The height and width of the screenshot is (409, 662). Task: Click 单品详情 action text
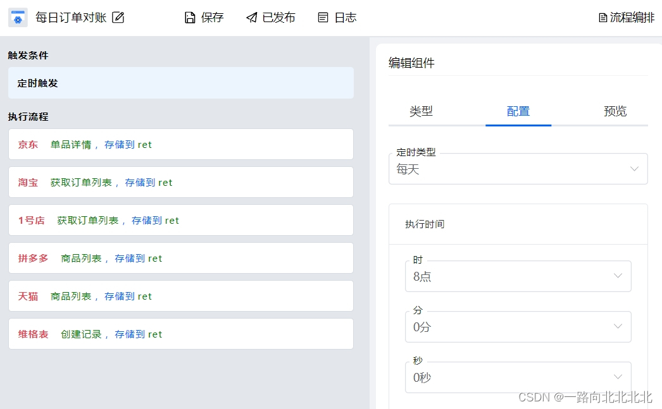click(x=71, y=145)
